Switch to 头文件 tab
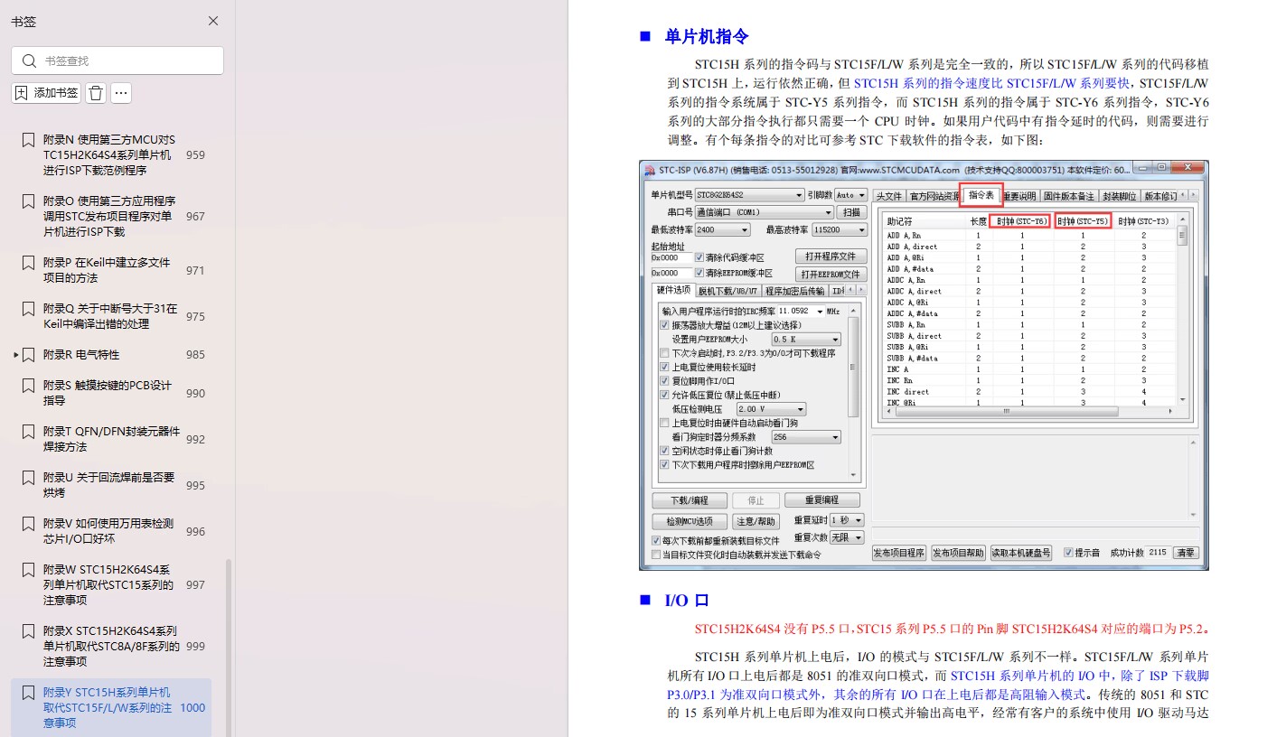Screen dimensions: 1286x737 click(888, 196)
